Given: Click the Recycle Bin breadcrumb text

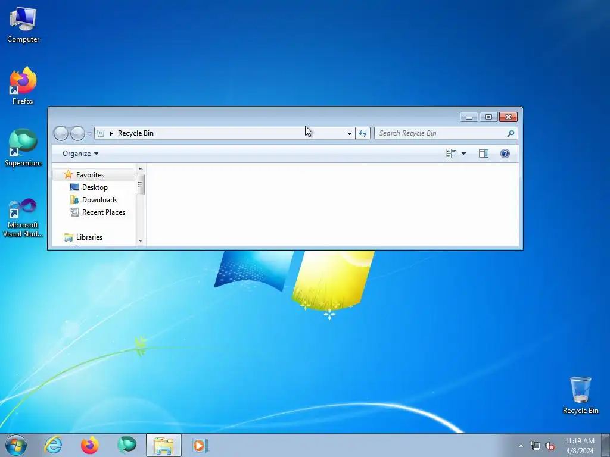Looking at the screenshot, I should [x=136, y=133].
